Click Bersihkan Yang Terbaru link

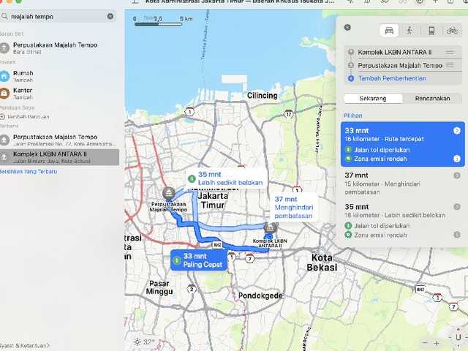[x=28, y=172]
